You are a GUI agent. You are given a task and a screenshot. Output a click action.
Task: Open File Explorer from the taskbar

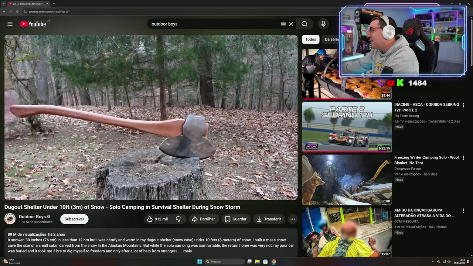click(x=257, y=262)
